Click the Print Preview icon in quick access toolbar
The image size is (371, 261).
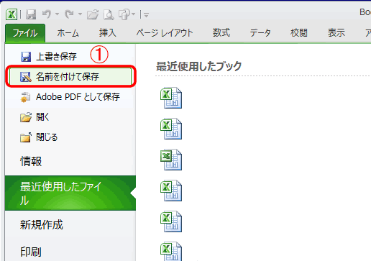pyautogui.click(x=109, y=14)
